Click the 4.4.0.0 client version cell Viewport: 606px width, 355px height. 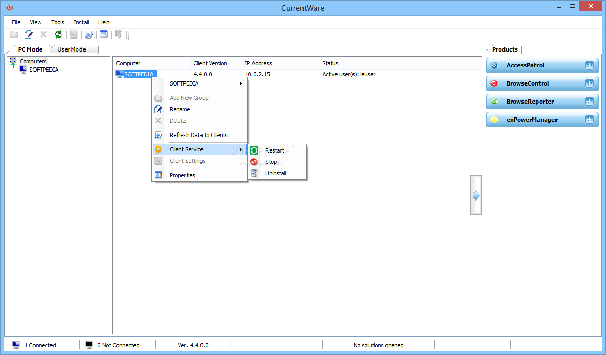203,74
